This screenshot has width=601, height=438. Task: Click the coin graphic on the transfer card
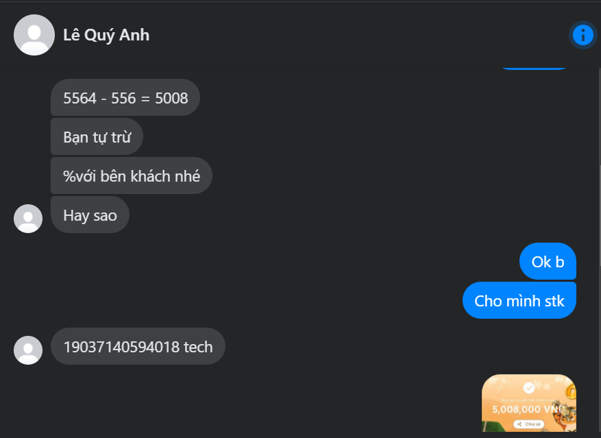click(572, 391)
